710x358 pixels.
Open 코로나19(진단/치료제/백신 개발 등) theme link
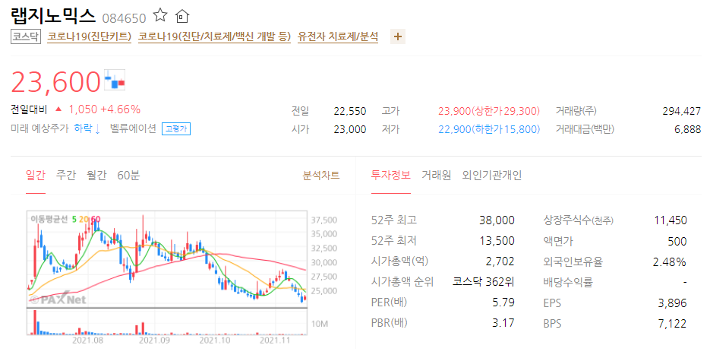[215, 36]
